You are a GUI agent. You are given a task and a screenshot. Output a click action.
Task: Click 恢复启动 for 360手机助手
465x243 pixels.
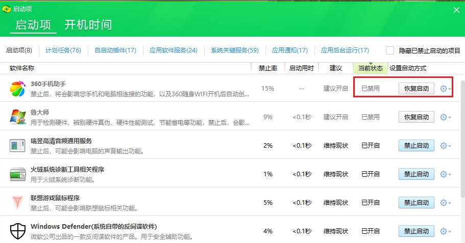pyautogui.click(x=416, y=89)
